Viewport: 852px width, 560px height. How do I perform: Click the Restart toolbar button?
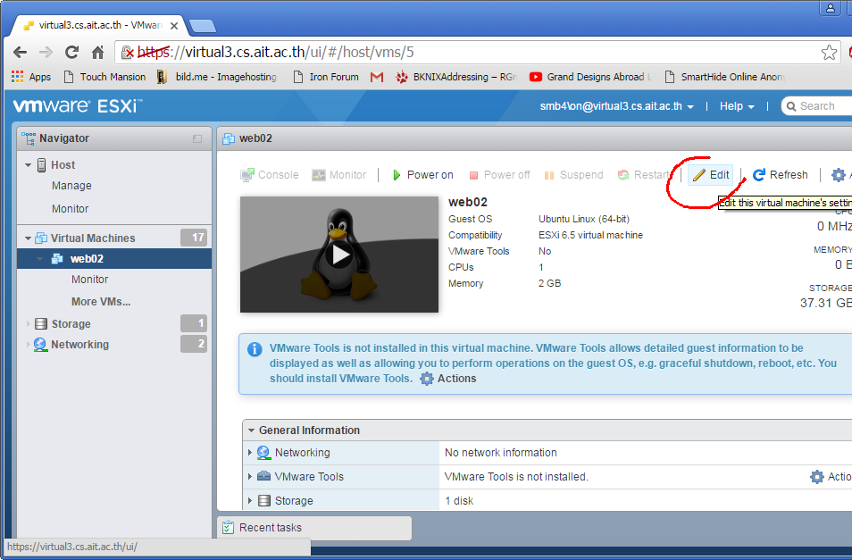[x=645, y=175]
